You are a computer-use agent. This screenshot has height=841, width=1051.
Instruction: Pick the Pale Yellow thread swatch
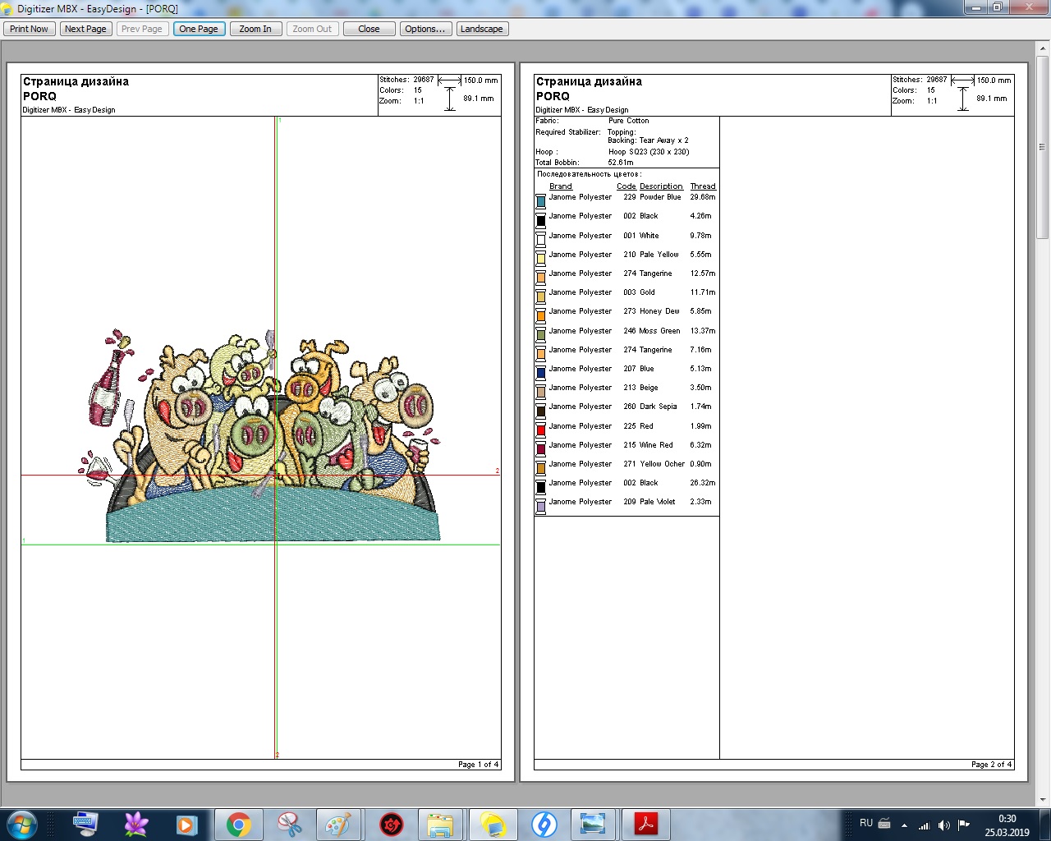540,258
